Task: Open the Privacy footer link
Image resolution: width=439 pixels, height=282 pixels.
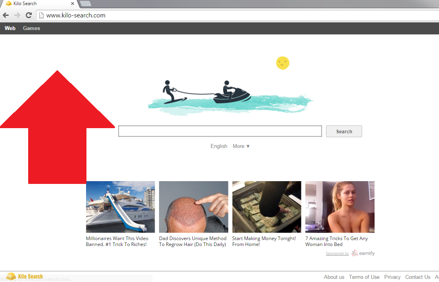Action: click(392, 277)
